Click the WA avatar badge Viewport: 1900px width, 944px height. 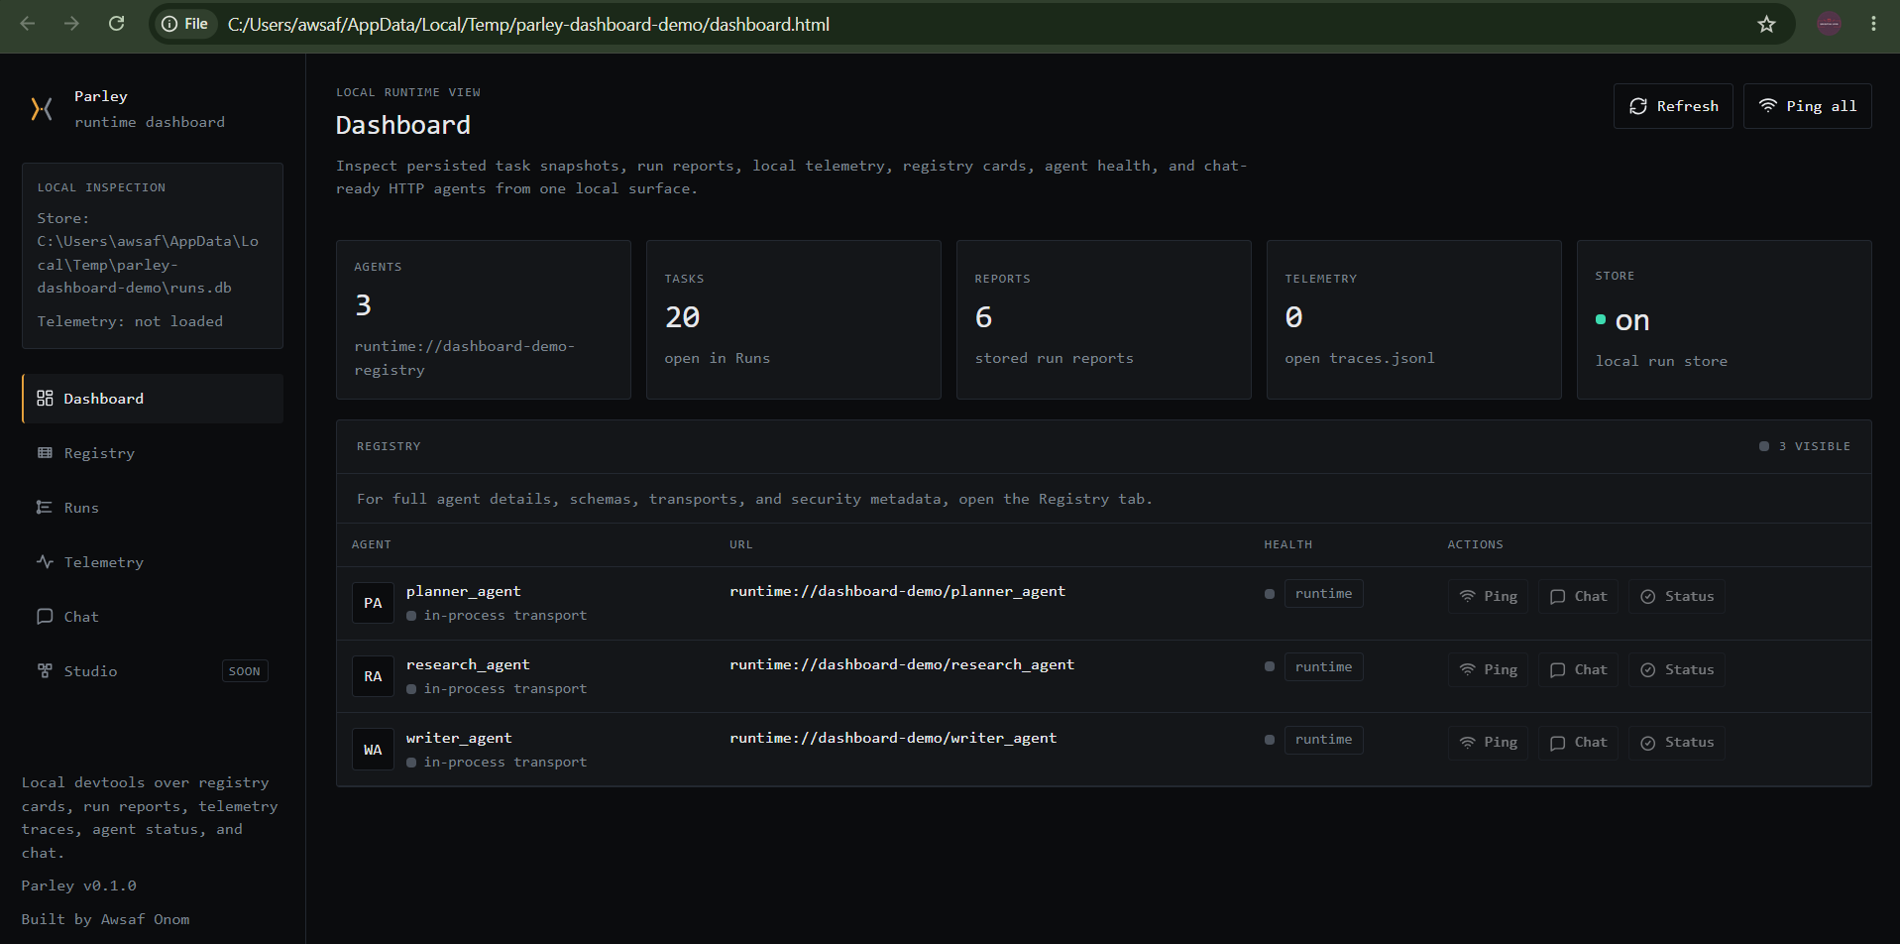pos(373,750)
